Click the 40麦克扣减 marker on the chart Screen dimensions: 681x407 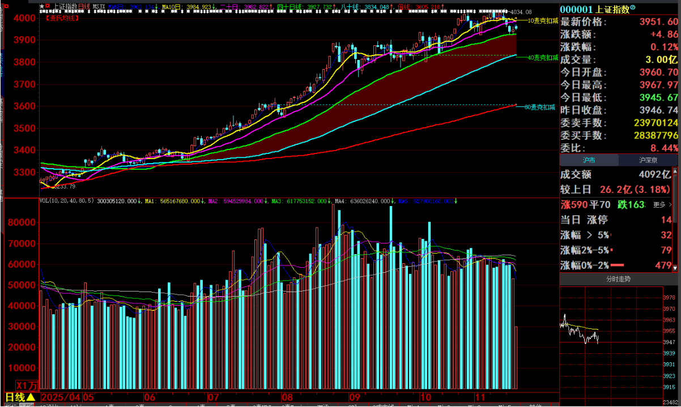click(542, 58)
